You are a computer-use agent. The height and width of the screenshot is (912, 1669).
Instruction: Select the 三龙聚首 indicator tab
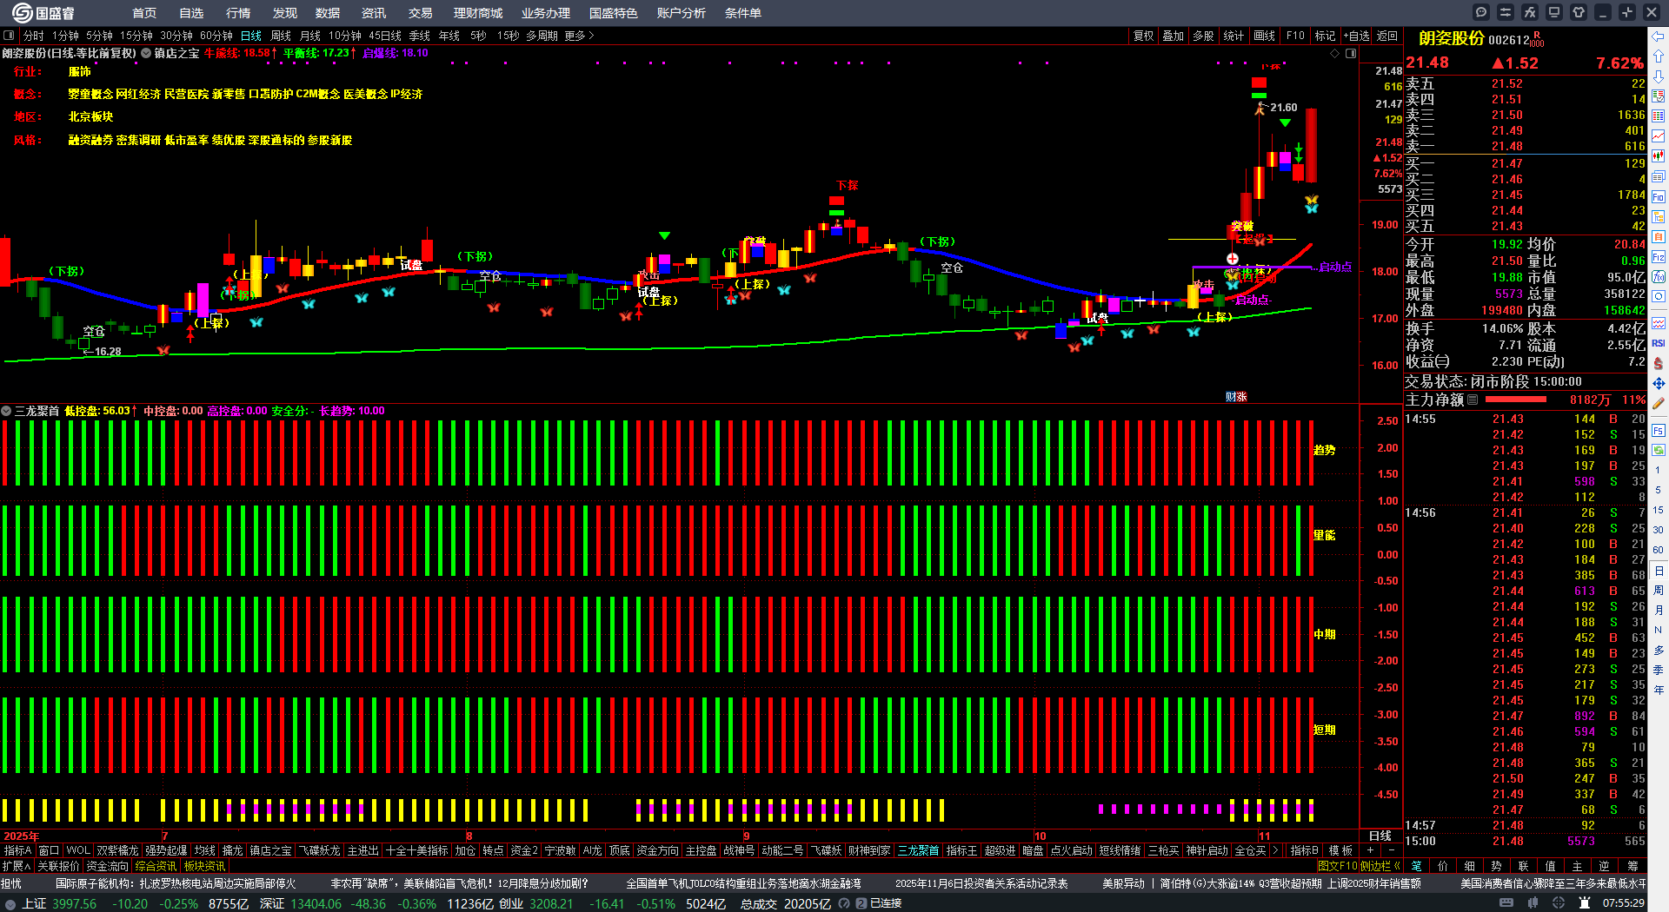918,850
